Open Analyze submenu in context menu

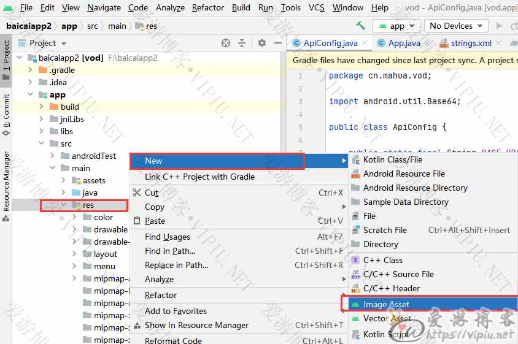(x=239, y=279)
